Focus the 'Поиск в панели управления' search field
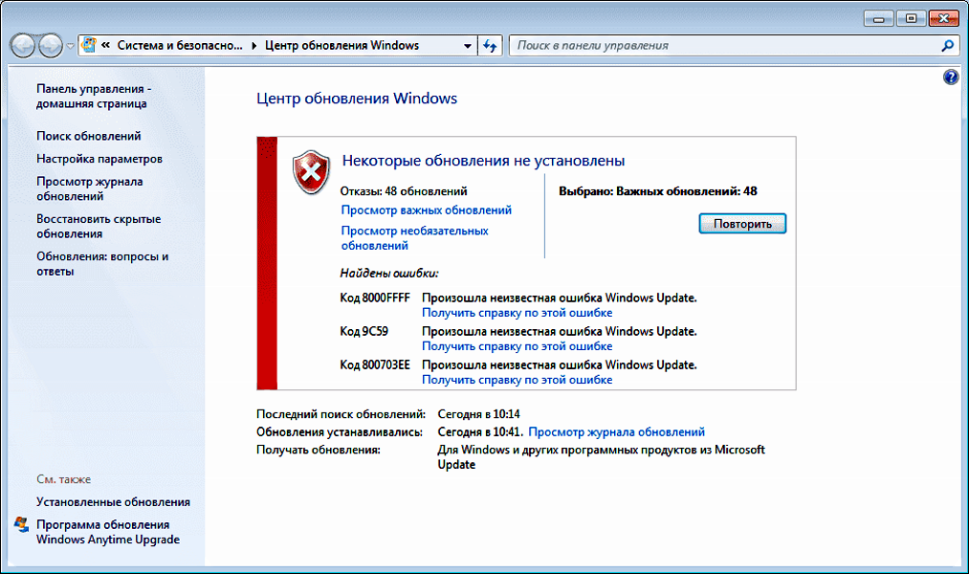The width and height of the screenshot is (969, 574). point(723,46)
